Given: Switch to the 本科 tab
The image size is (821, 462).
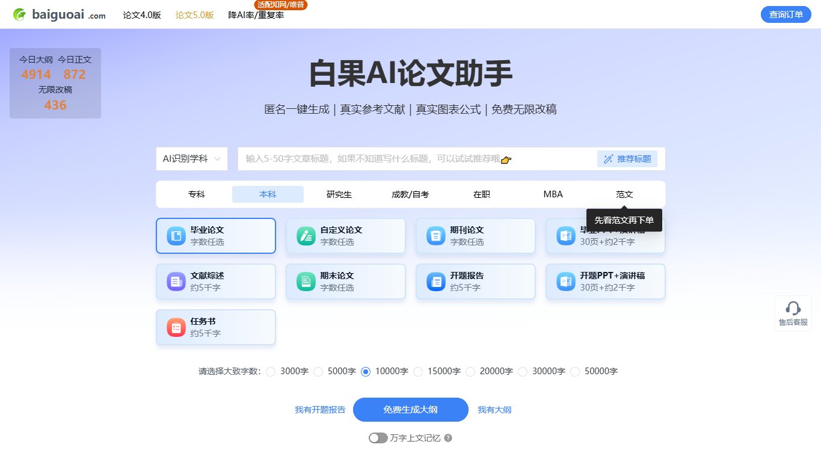Looking at the screenshot, I should point(268,194).
